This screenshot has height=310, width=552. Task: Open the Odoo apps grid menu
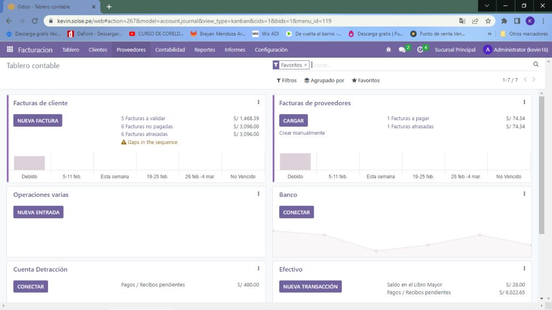coord(10,50)
